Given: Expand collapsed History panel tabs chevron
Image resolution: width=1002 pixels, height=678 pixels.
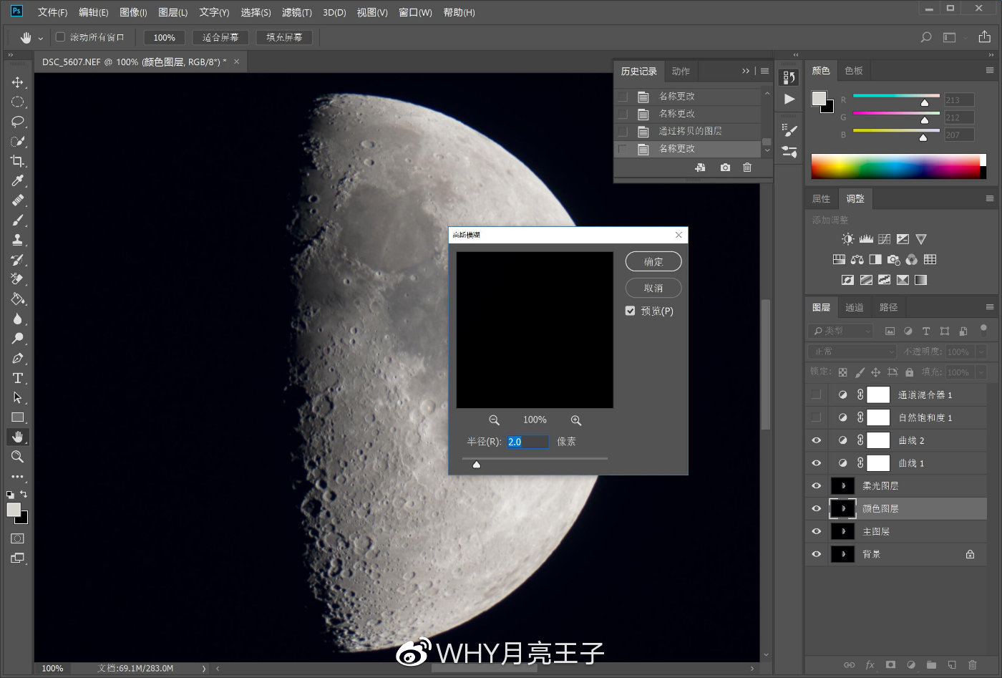Looking at the screenshot, I should pos(746,71).
